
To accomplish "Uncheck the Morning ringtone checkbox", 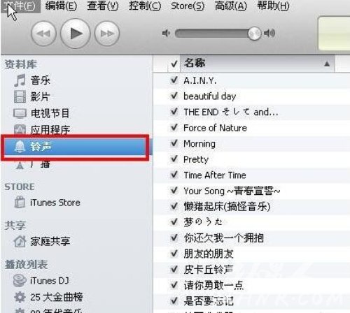I will click(x=174, y=143).
